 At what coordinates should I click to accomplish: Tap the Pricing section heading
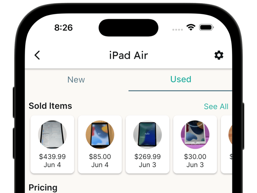43,187
